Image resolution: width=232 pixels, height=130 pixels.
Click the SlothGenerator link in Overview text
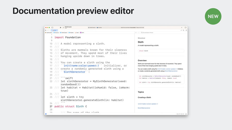(171, 71)
